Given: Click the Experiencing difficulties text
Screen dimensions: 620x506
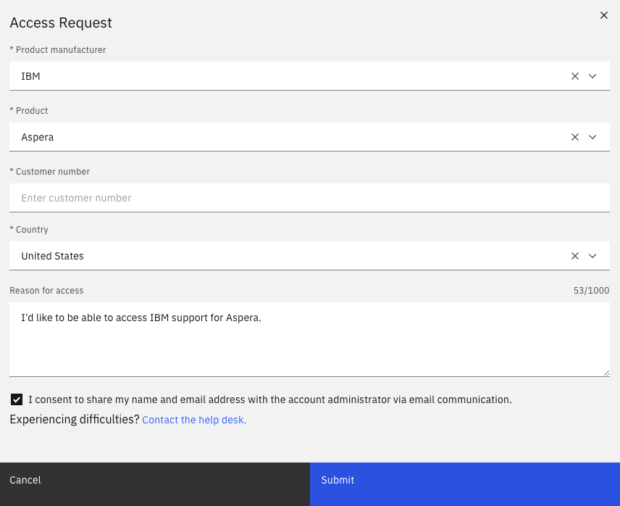Looking at the screenshot, I should (x=75, y=419).
